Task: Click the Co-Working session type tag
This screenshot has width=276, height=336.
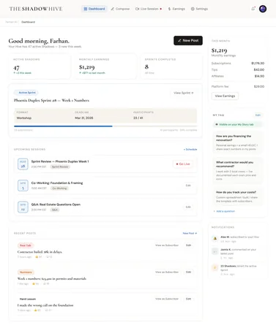Action: pos(59,188)
